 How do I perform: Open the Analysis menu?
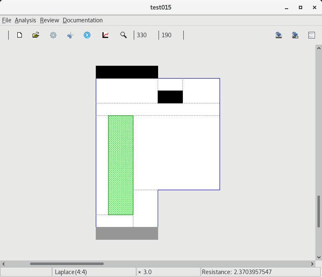tap(25, 20)
